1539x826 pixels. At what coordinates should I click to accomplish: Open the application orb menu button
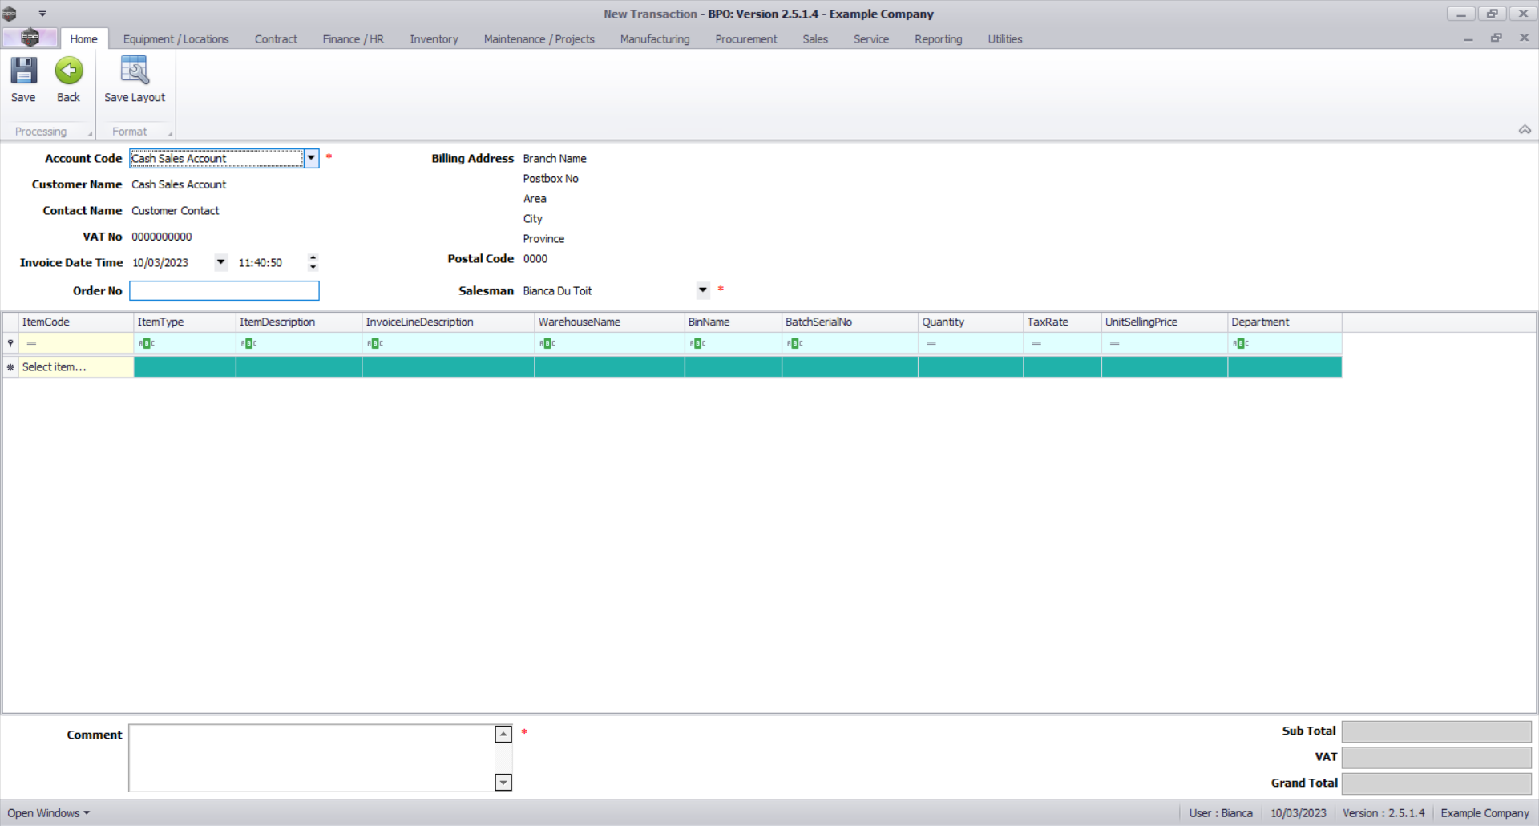(30, 38)
